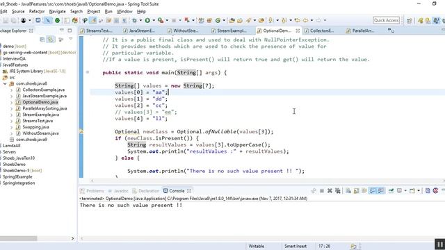The image size is (445, 250).
Task: Open the Source menu
Action: [x=18, y=11]
